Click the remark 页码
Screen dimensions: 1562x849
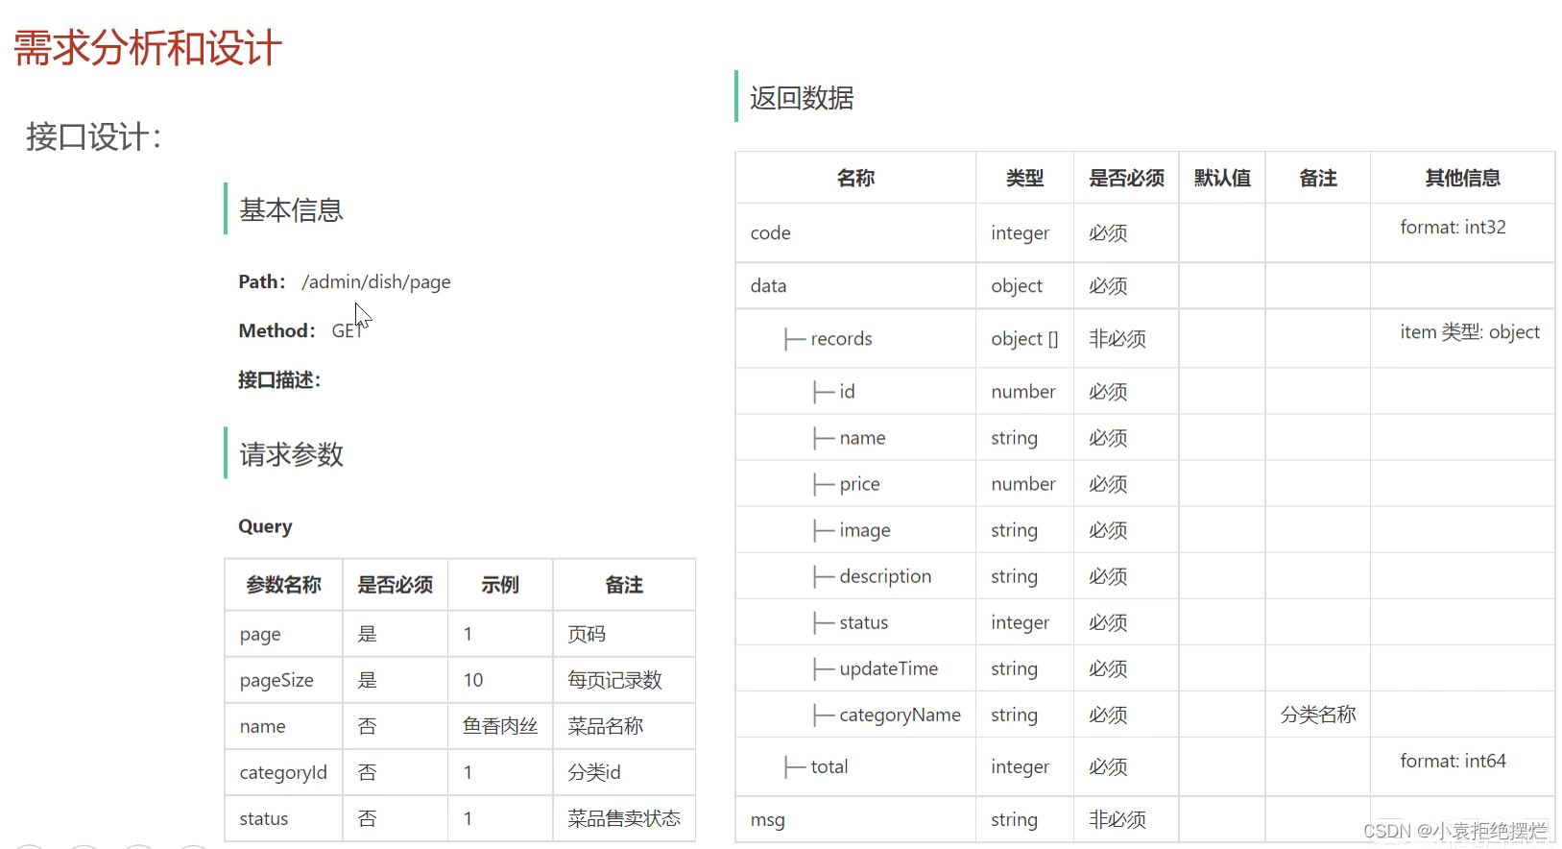587,634
